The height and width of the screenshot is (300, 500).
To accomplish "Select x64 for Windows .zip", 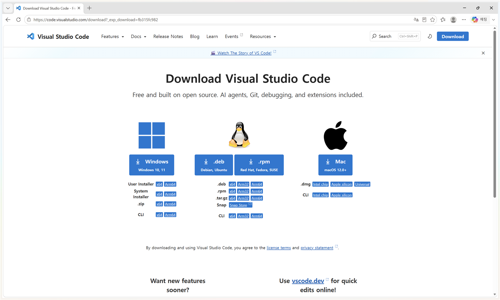I will (x=159, y=204).
